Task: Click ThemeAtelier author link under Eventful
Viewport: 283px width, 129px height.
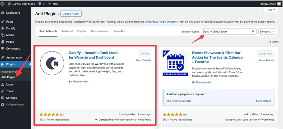Action: point(204,82)
